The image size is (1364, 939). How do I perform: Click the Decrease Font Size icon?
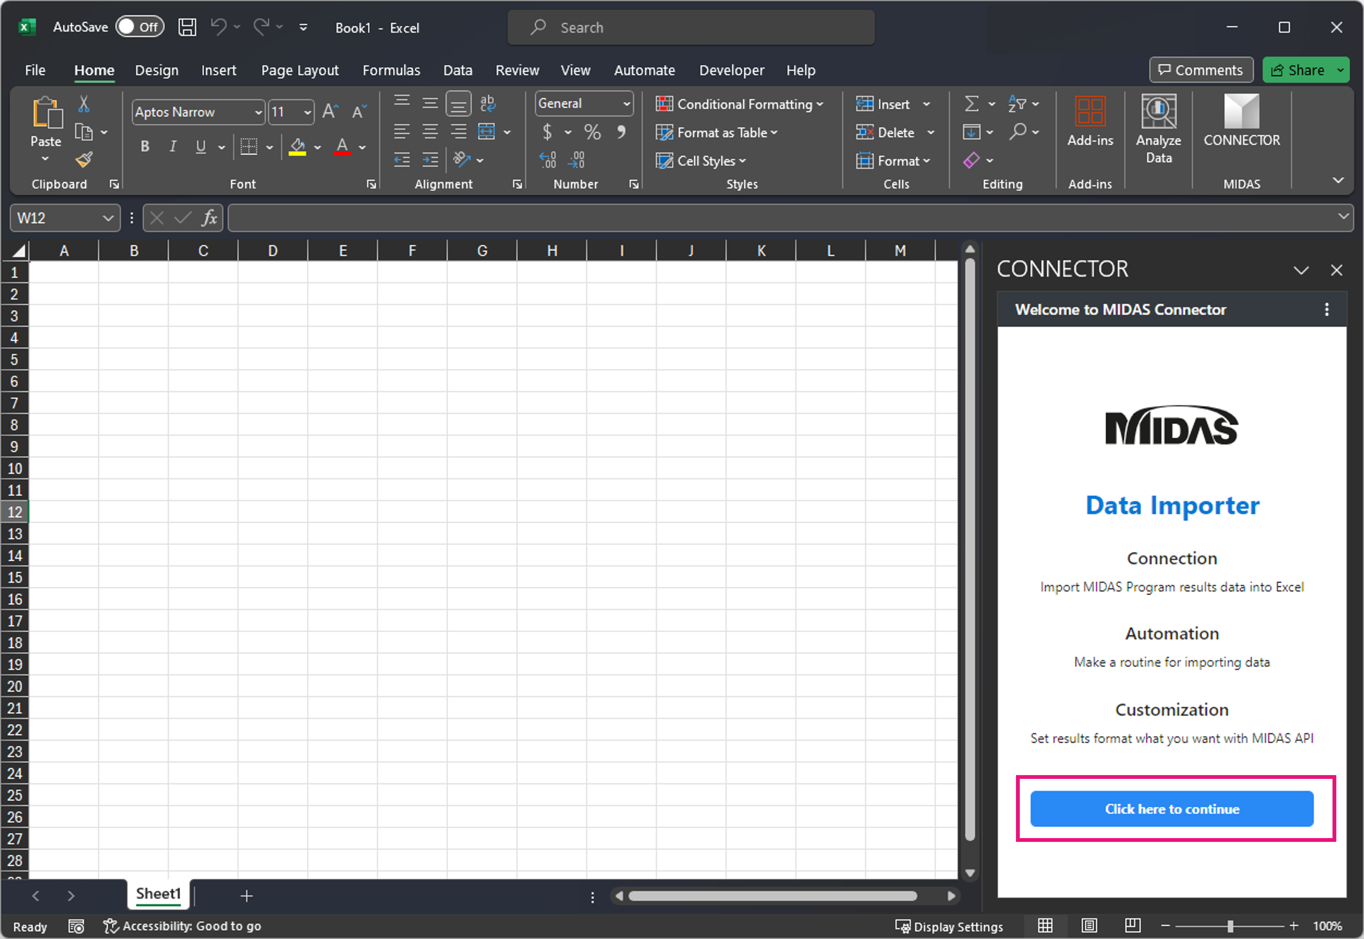pos(358,111)
